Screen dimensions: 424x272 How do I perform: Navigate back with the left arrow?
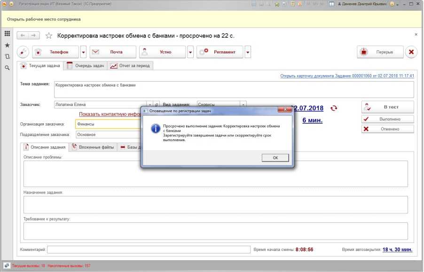click(x=23, y=36)
